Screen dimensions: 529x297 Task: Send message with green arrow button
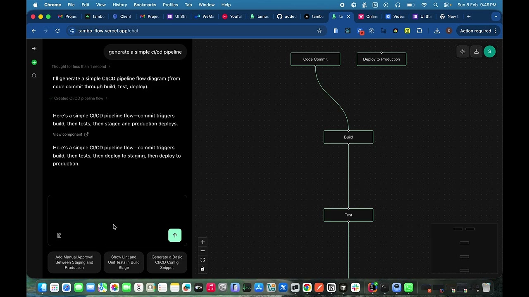point(175,235)
